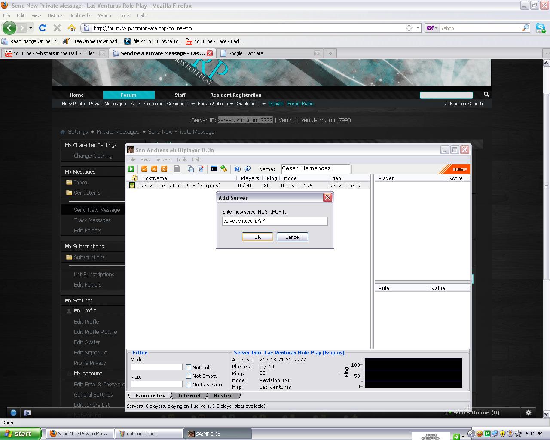The height and width of the screenshot is (440, 550).
Task: Click the green import/export icon in SA:MP toolbar
Action: click(224, 169)
